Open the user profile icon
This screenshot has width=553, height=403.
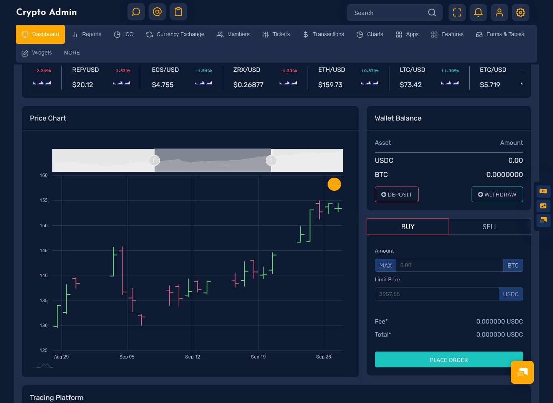click(499, 13)
